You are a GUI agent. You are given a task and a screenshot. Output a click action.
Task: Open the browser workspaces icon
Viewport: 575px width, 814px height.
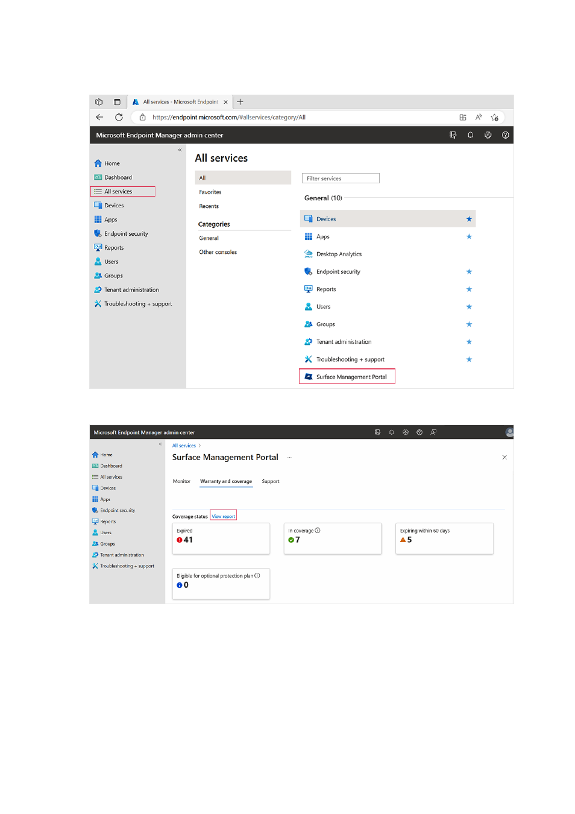[99, 102]
